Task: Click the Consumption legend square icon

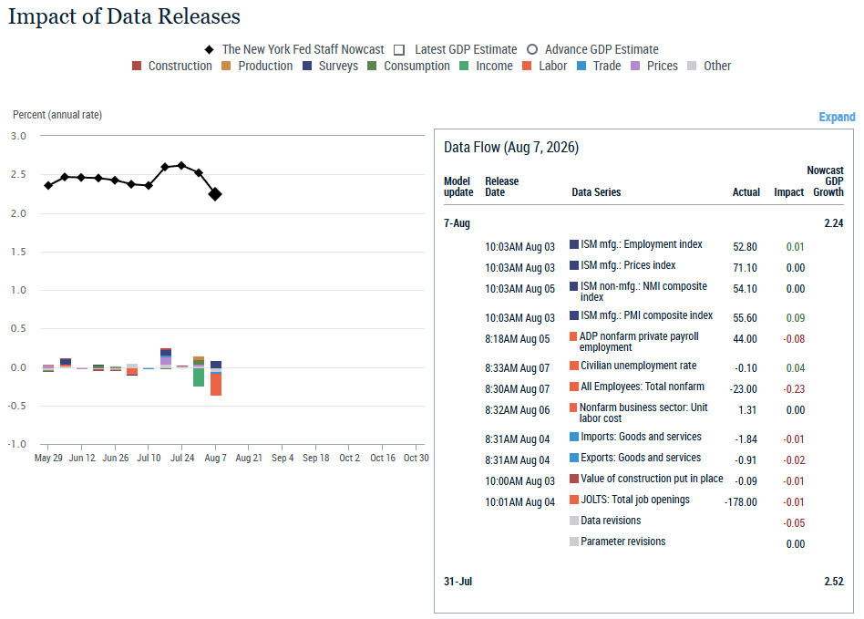Action: pyautogui.click(x=372, y=67)
